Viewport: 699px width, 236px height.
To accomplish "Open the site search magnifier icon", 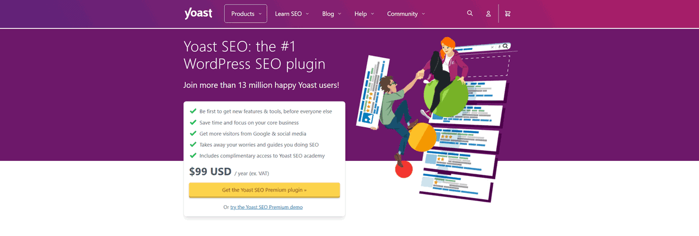I will coord(470,13).
